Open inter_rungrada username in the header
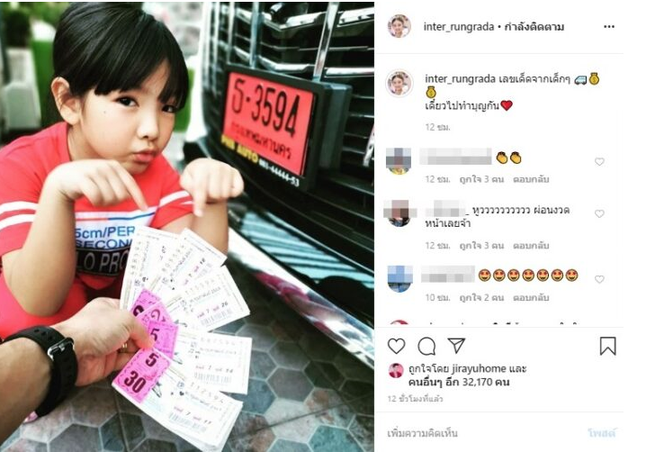655x452 pixels. [x=459, y=27]
